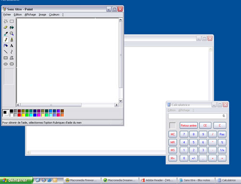
Task: Open the démarrer Start button
Action: pyautogui.click(x=16, y=180)
